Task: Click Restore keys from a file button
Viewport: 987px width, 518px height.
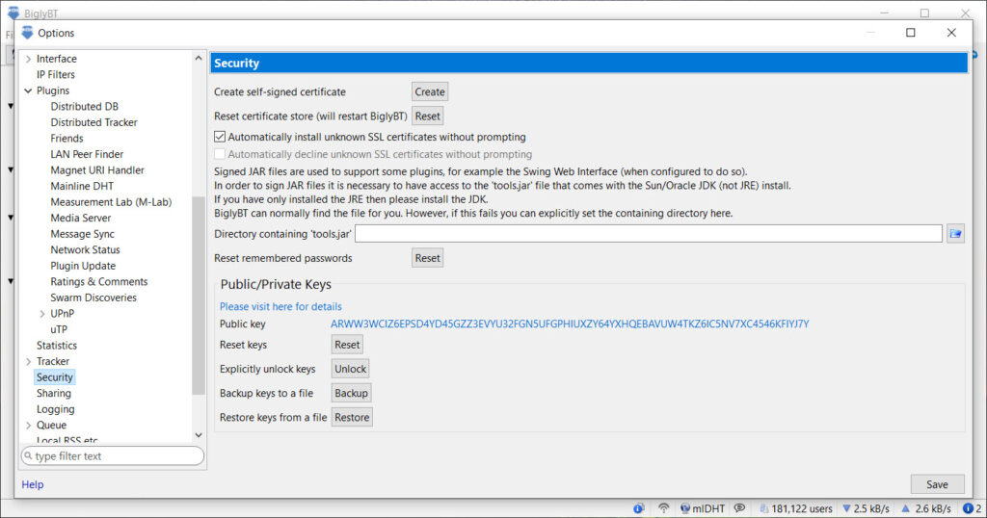Action: pos(352,417)
